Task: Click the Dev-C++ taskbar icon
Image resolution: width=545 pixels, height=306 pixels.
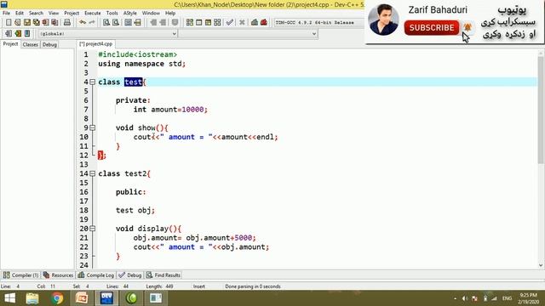Action: coord(106,298)
